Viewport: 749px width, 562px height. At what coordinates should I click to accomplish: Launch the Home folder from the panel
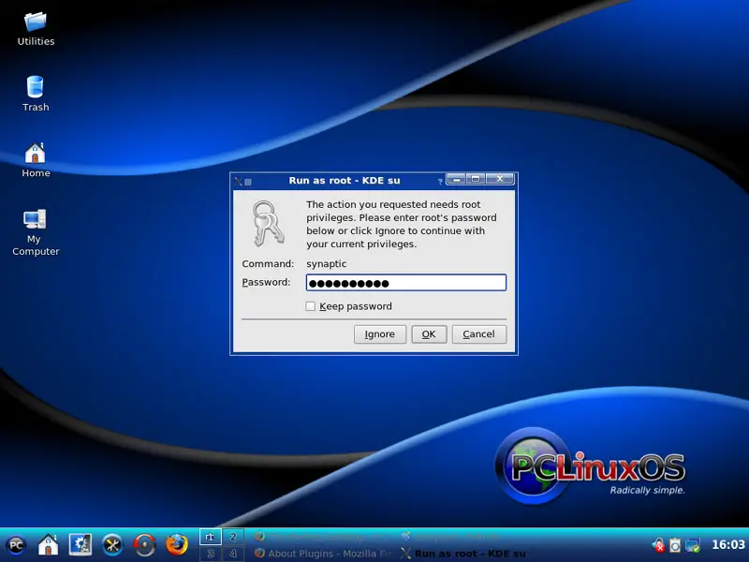(49, 545)
